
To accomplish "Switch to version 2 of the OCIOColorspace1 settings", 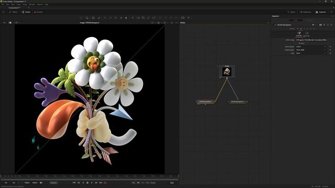I will pyautogui.click(x=301, y=29).
